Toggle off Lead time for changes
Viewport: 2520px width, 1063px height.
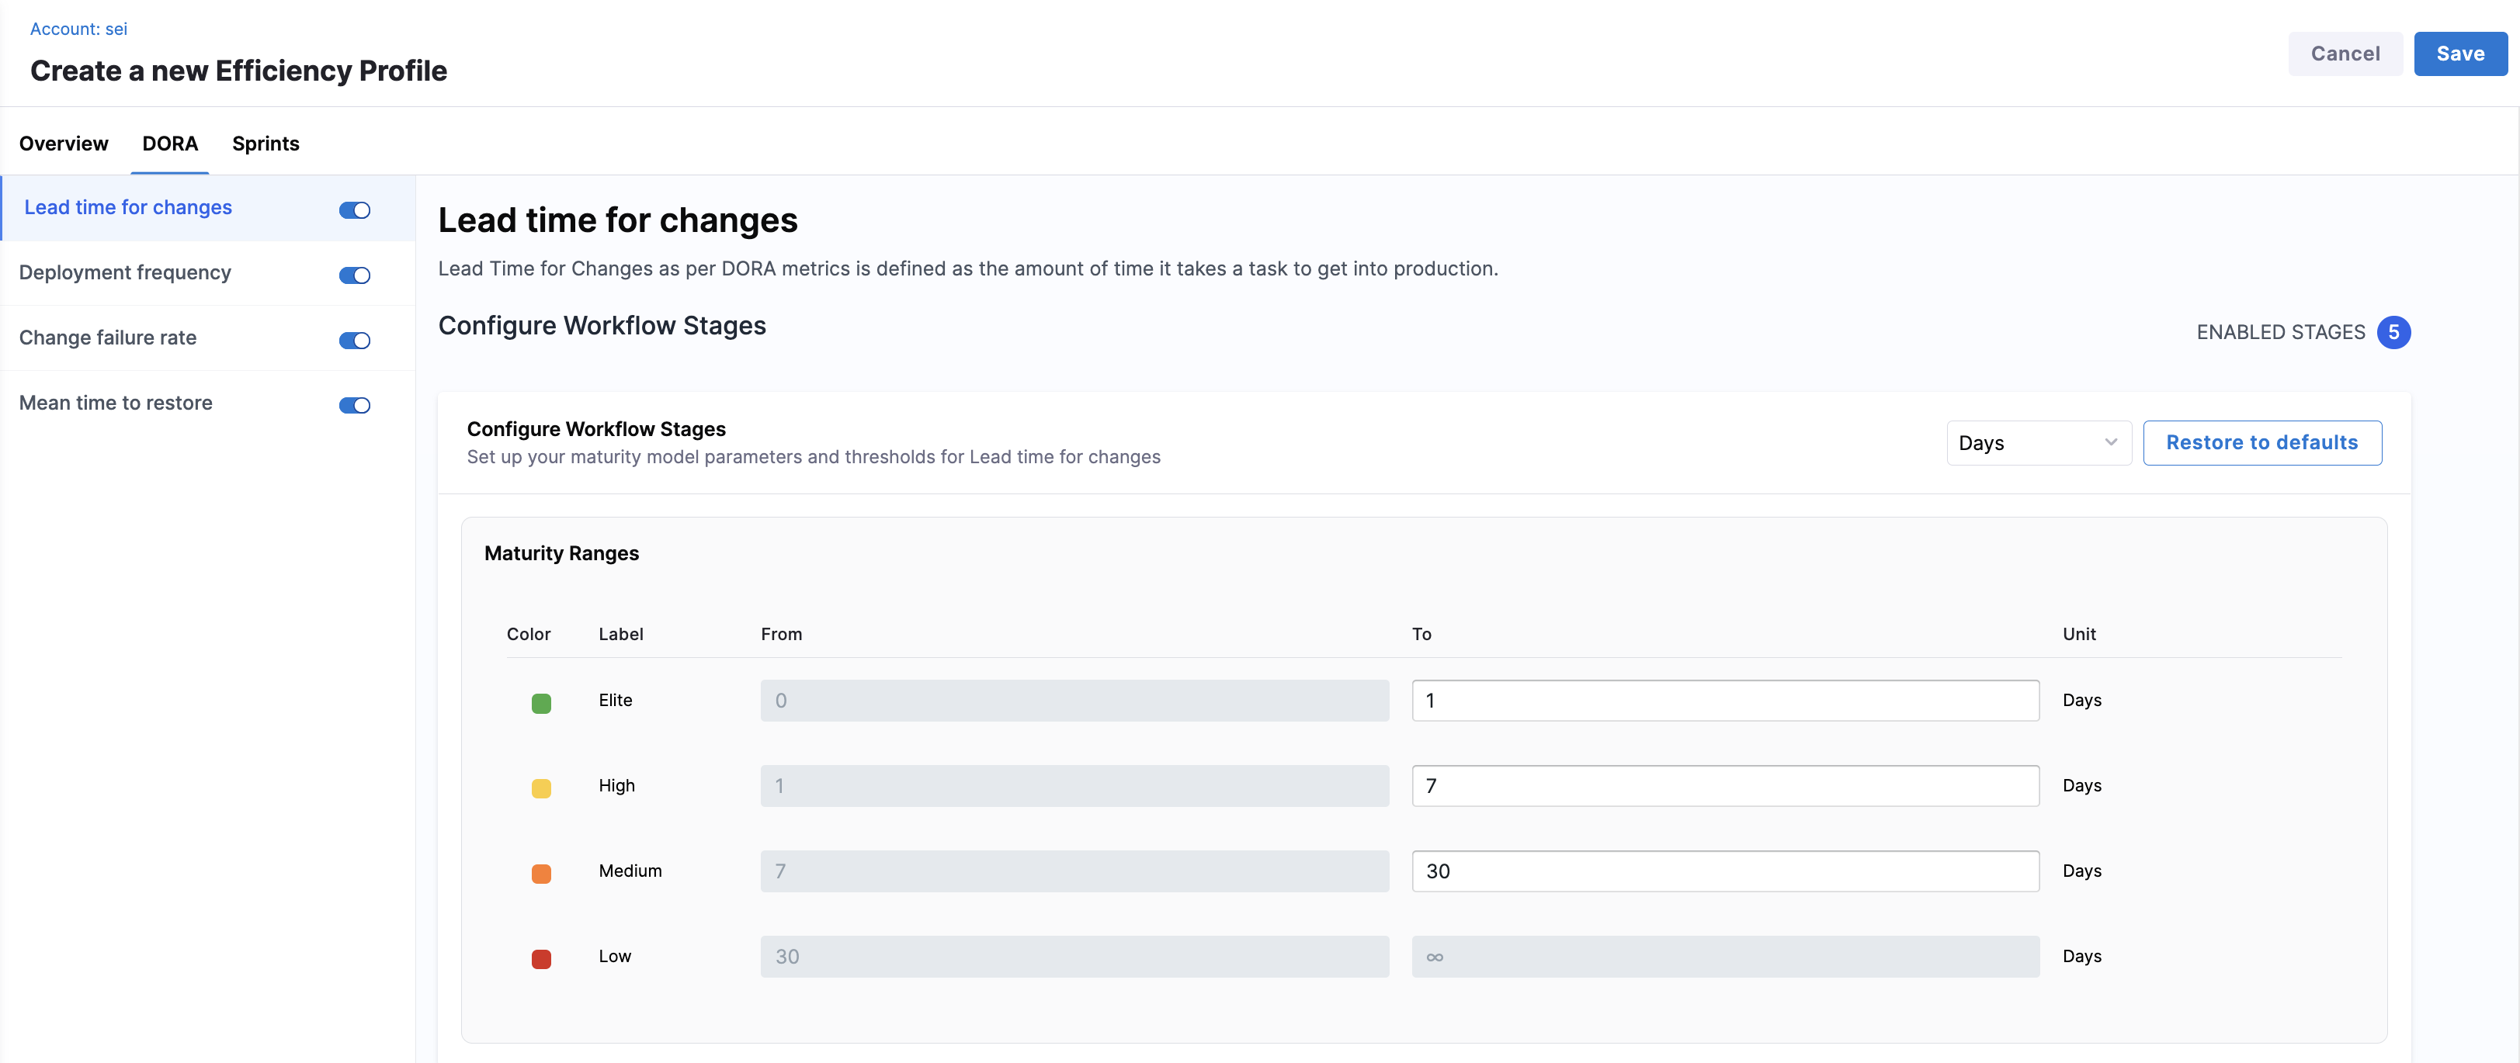click(354, 210)
